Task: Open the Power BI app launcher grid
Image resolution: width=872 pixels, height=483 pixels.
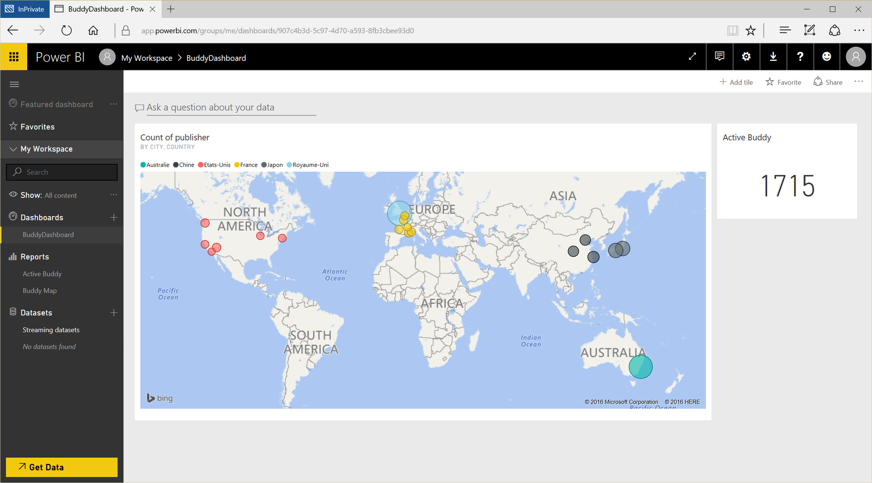Action: [x=14, y=57]
